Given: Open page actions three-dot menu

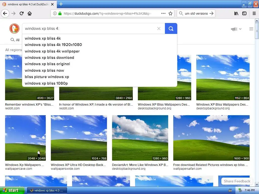Looking at the screenshot, I should 163,13.
